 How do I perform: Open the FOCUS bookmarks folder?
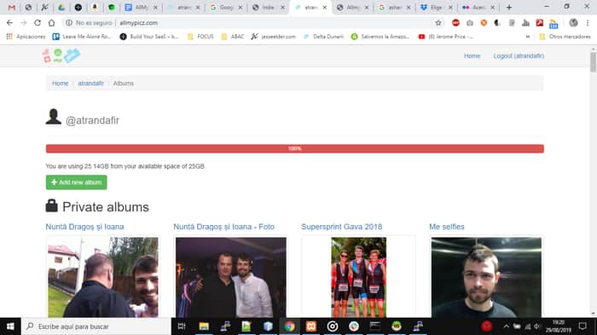tap(200, 37)
